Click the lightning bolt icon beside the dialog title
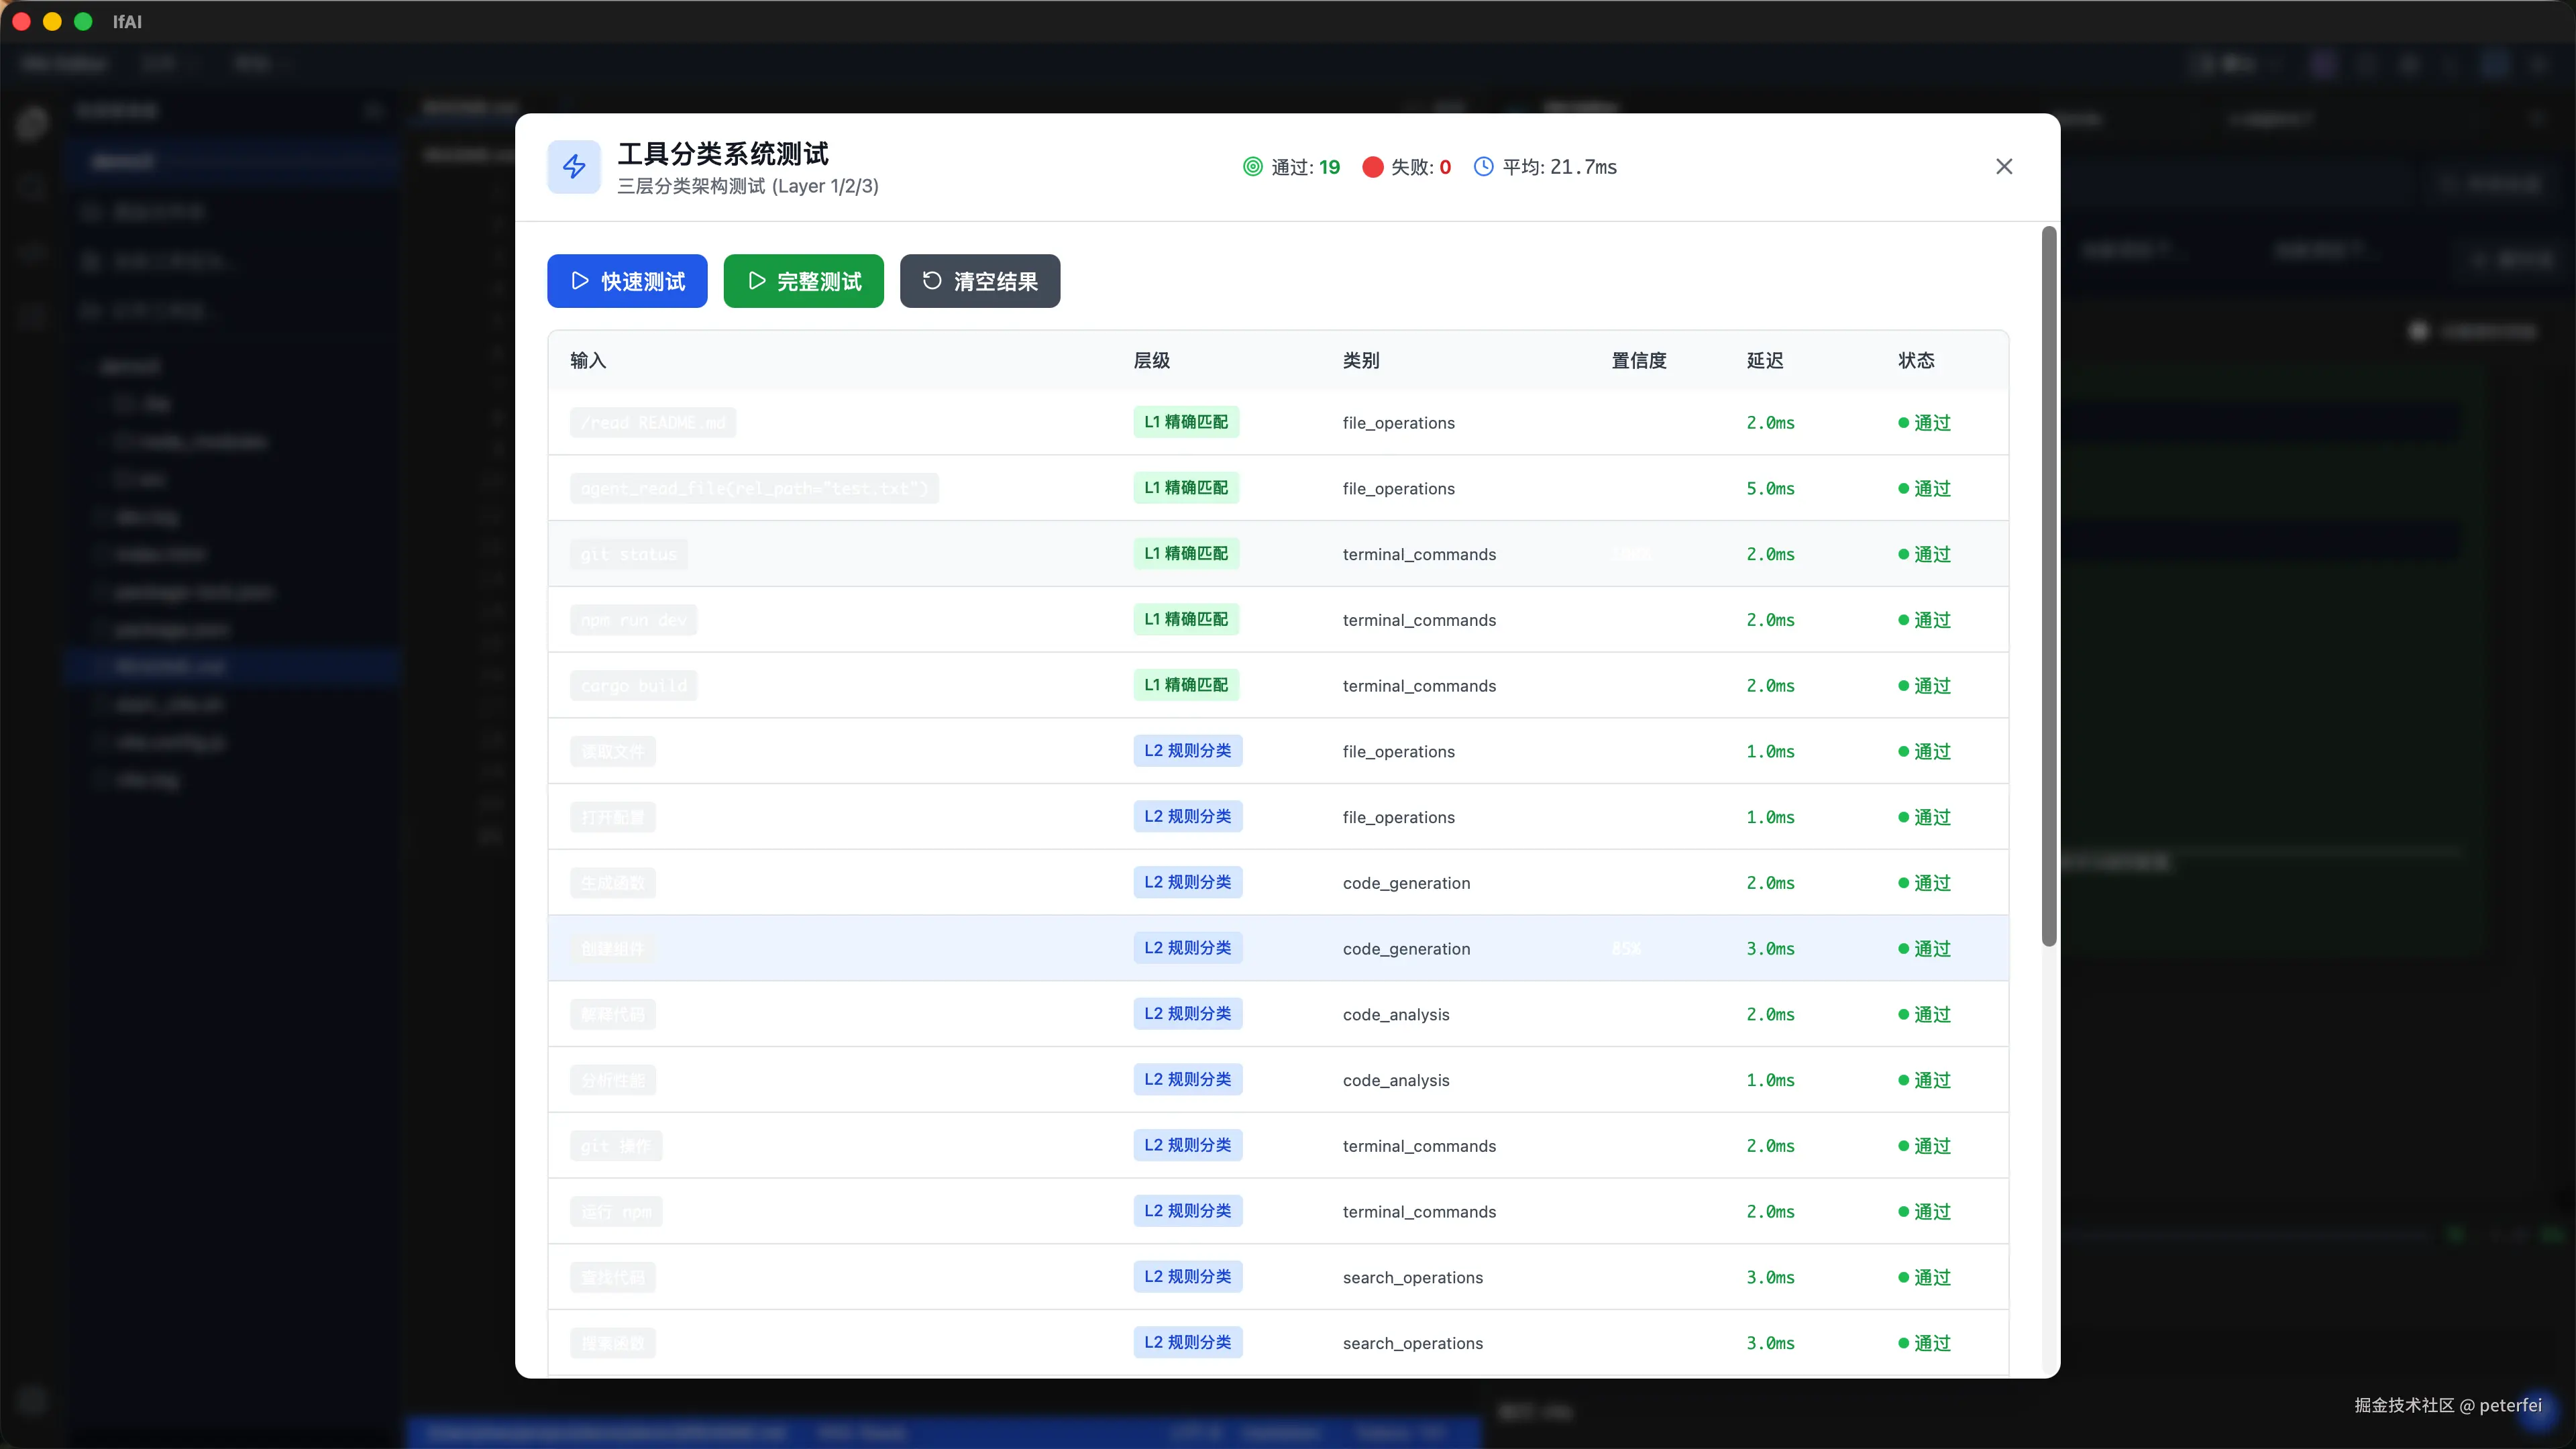The height and width of the screenshot is (1449, 2576). tap(574, 167)
